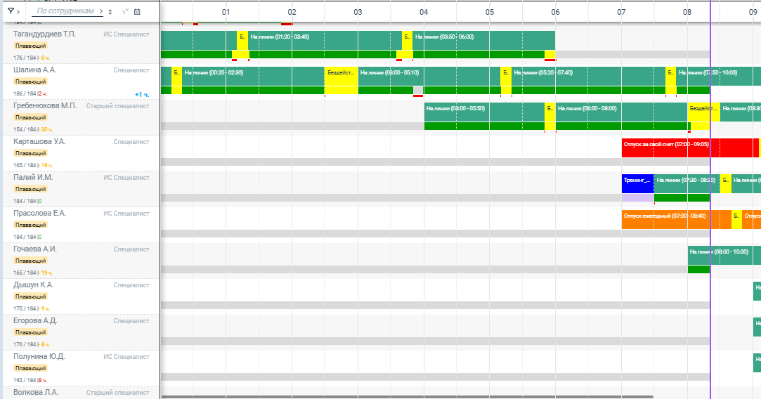Select employee Тагандурдиев Т.П.

[45, 34]
